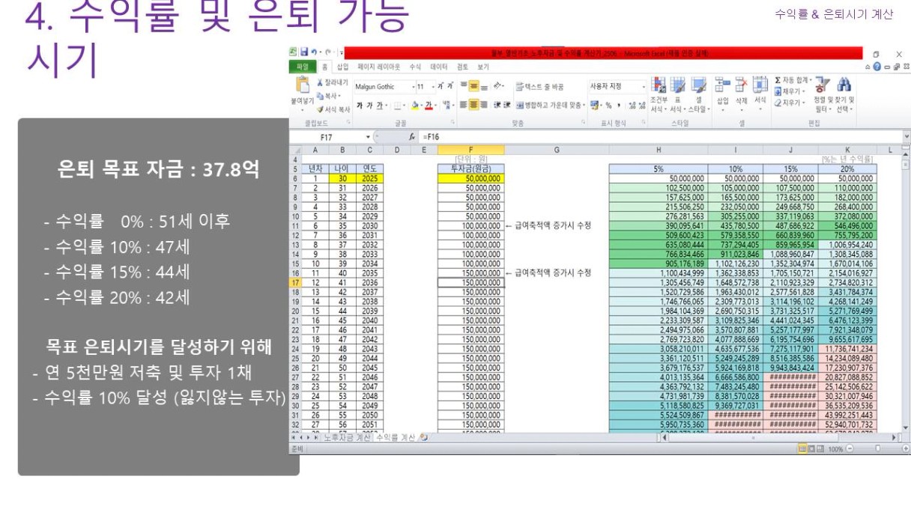The height and width of the screenshot is (512, 911).
Task: Click the insert new worksheet icon
Action: pos(424,437)
